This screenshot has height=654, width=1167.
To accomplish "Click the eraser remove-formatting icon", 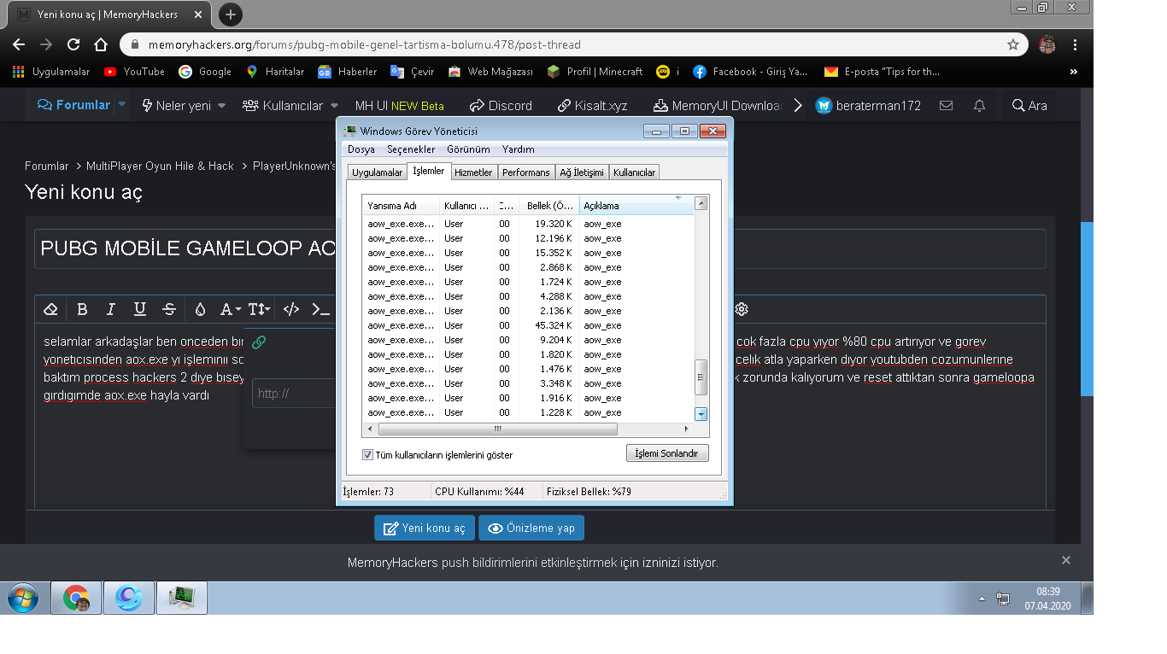I will [51, 309].
